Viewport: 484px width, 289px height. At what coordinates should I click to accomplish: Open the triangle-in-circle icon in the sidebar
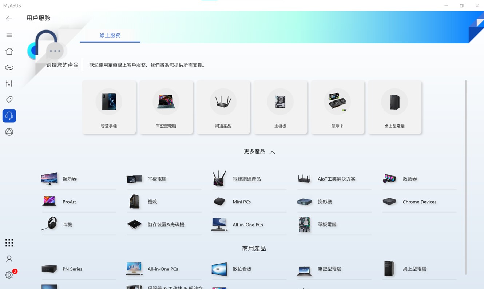coord(9,132)
